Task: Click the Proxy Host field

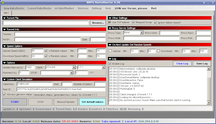Action: coord(152,38)
